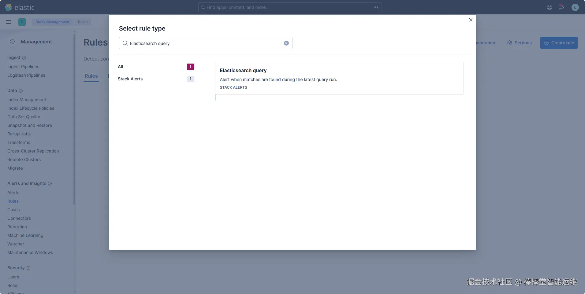Click the Security section help icon
This screenshot has height=294, width=585.
click(x=28, y=268)
